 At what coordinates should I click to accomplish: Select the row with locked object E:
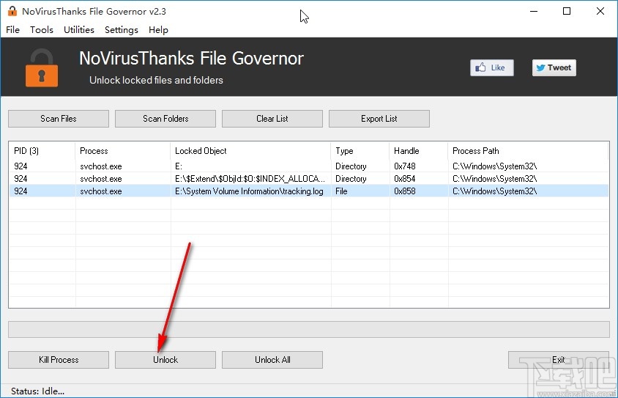click(x=308, y=166)
